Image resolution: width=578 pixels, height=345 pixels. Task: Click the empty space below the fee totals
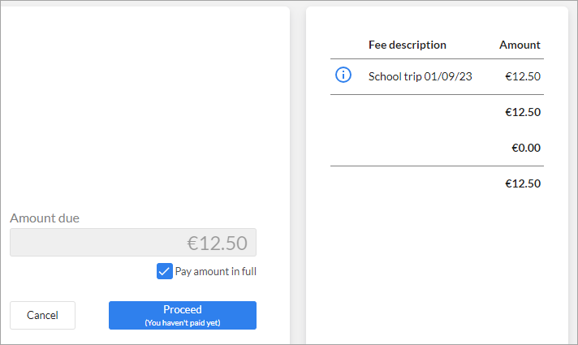click(438, 265)
